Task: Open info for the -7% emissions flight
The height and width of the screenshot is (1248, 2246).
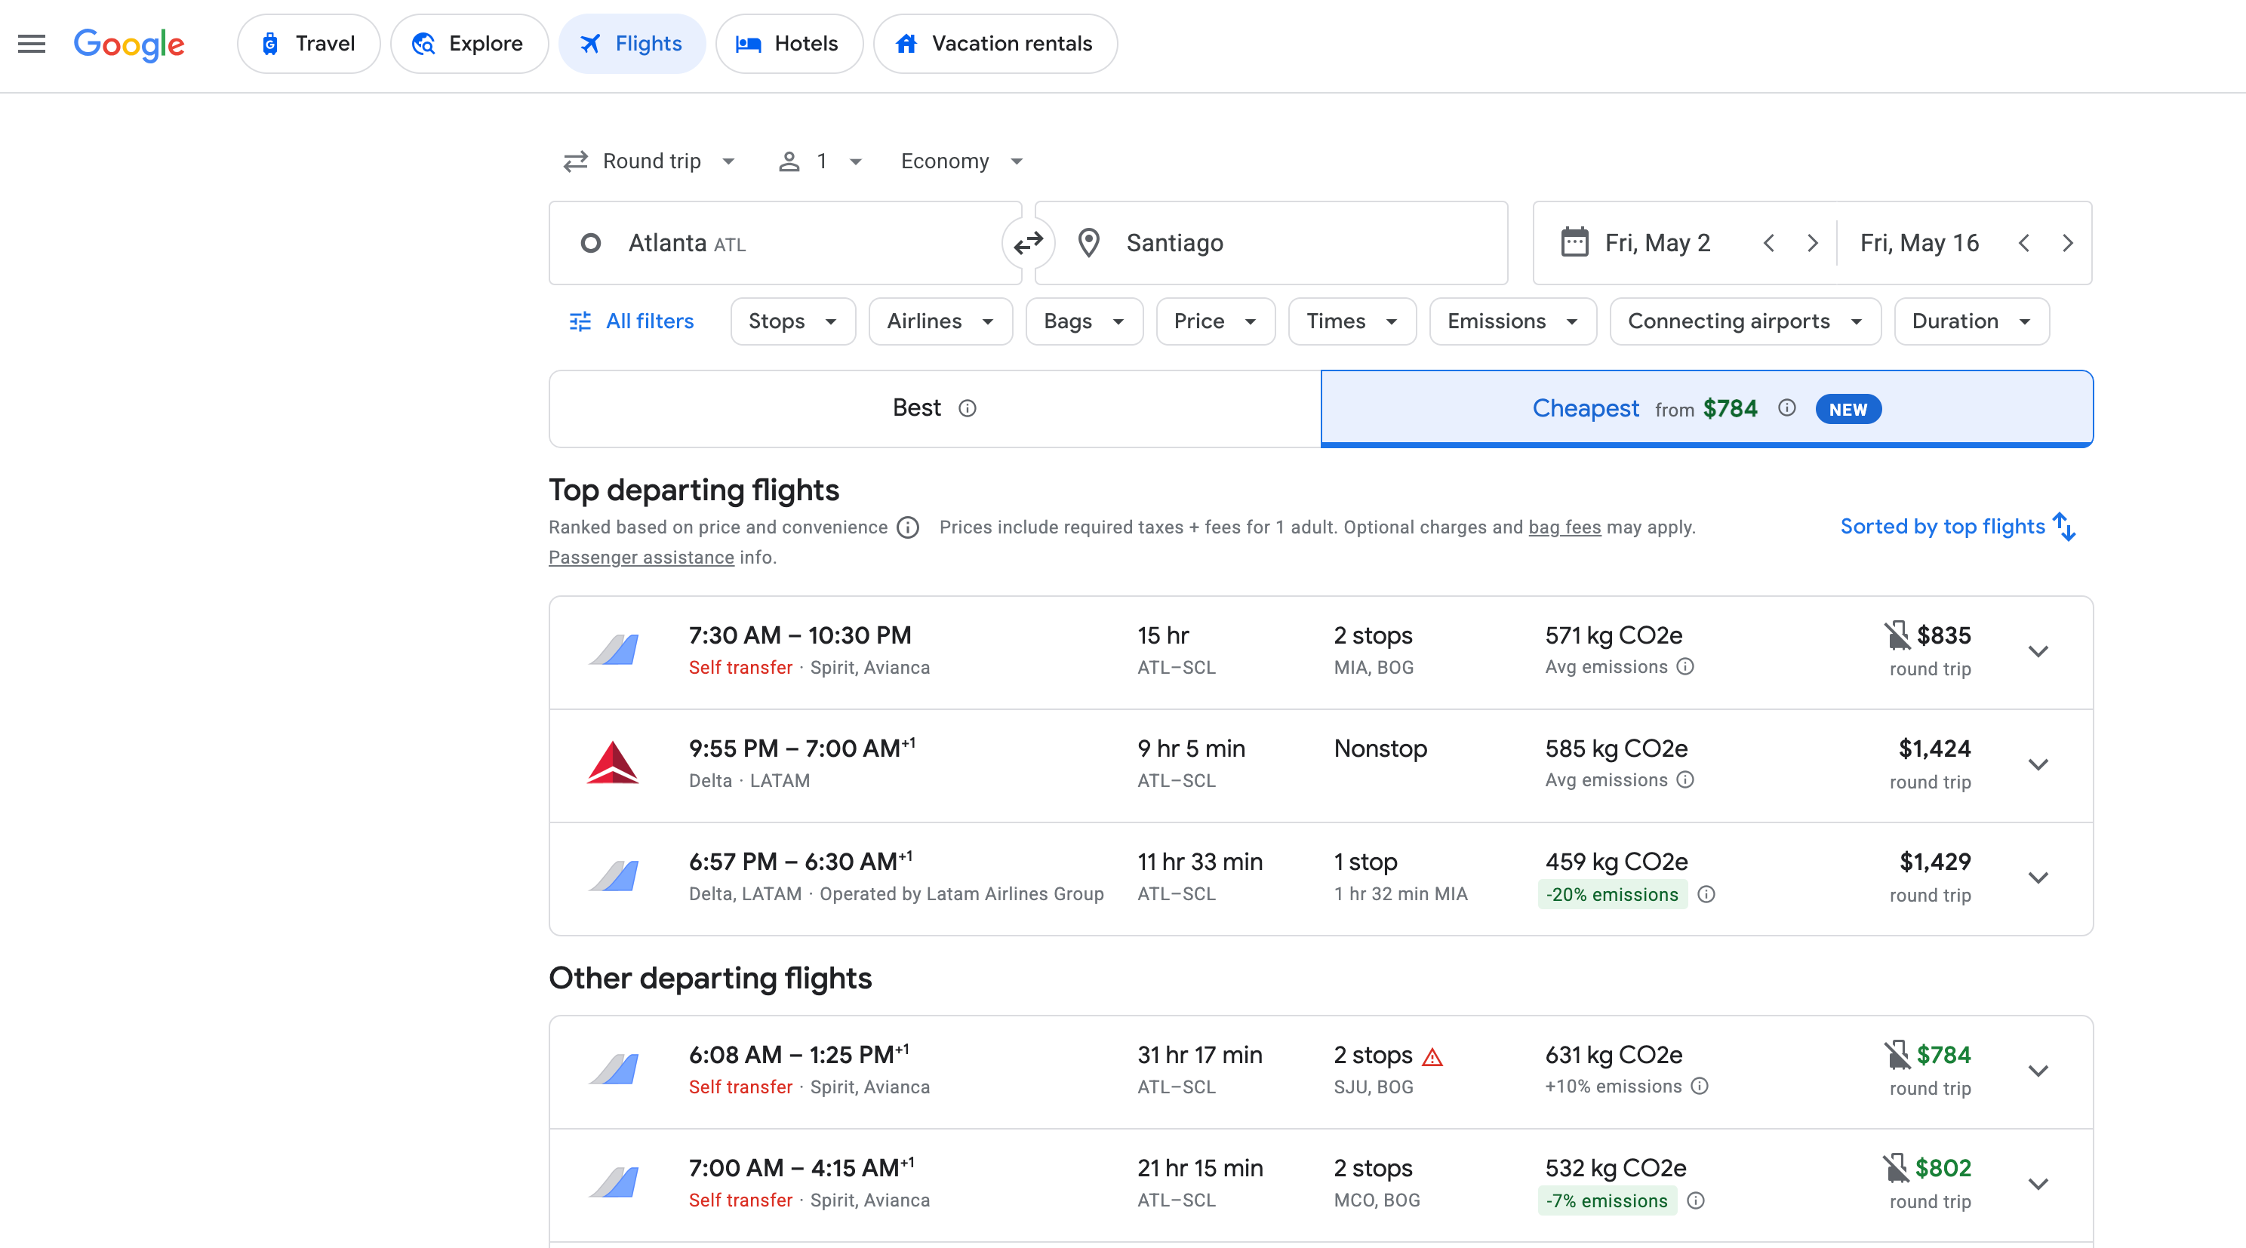Action: click(x=1696, y=1200)
